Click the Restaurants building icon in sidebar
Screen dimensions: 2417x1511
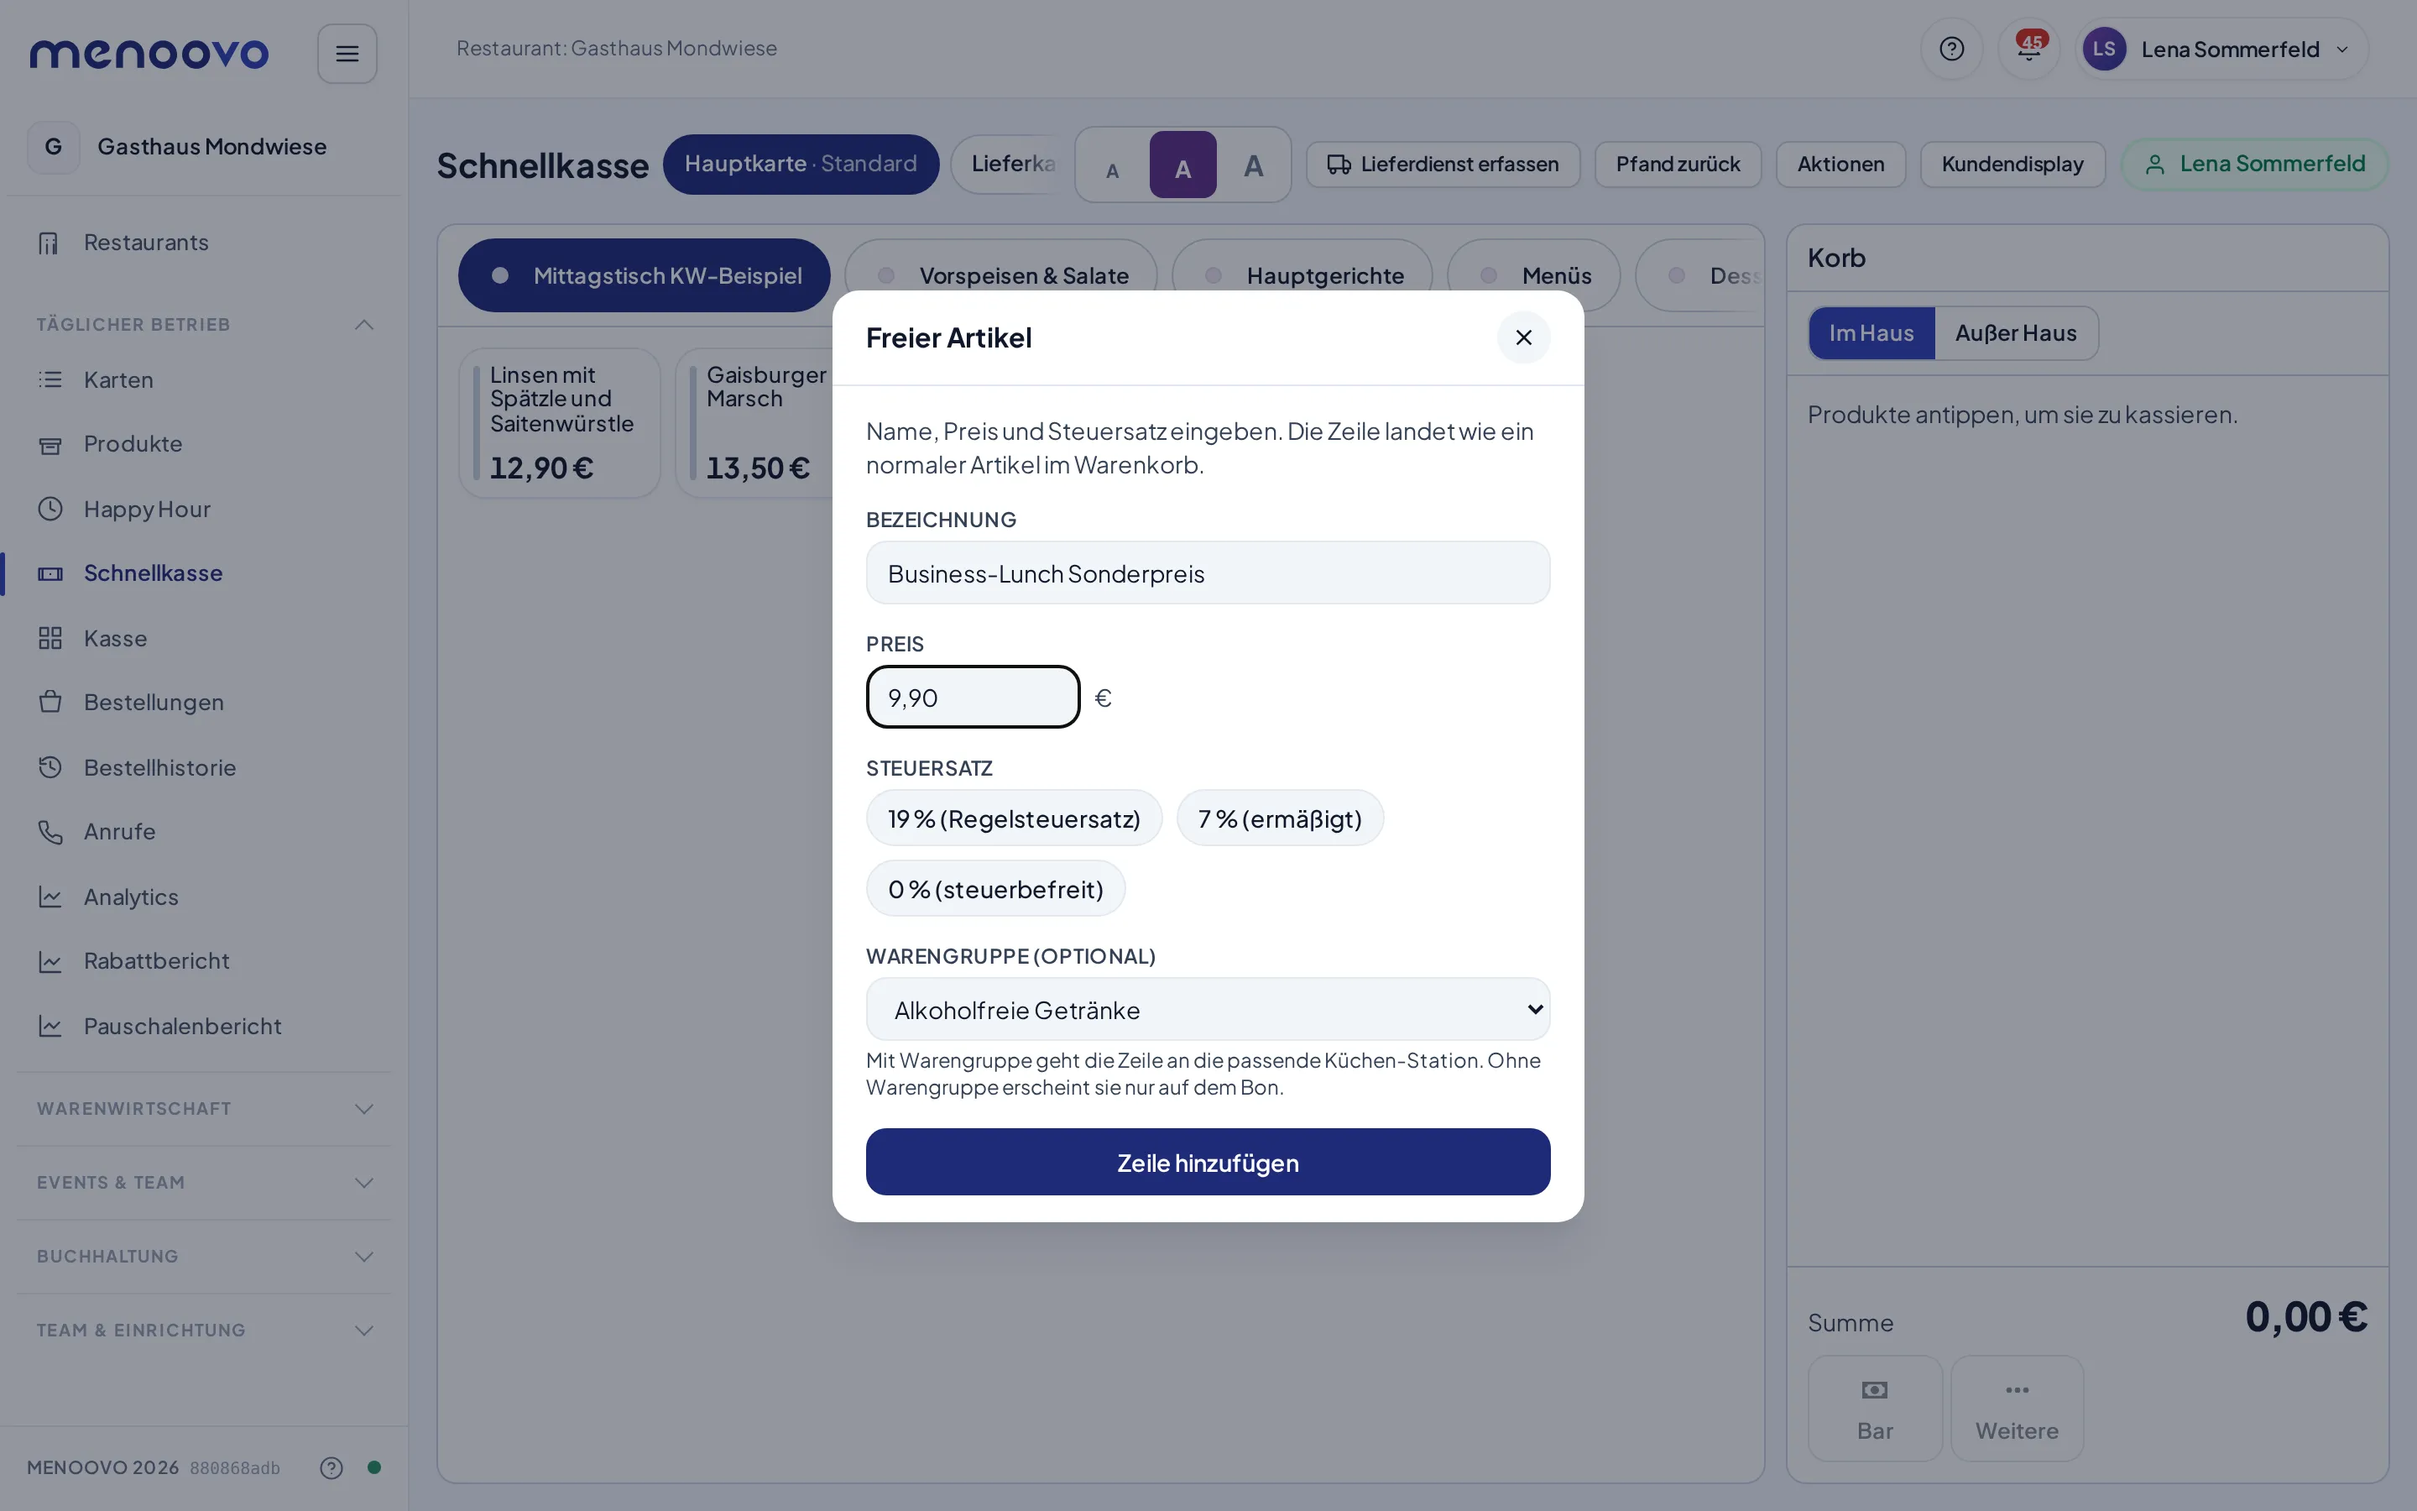(49, 243)
